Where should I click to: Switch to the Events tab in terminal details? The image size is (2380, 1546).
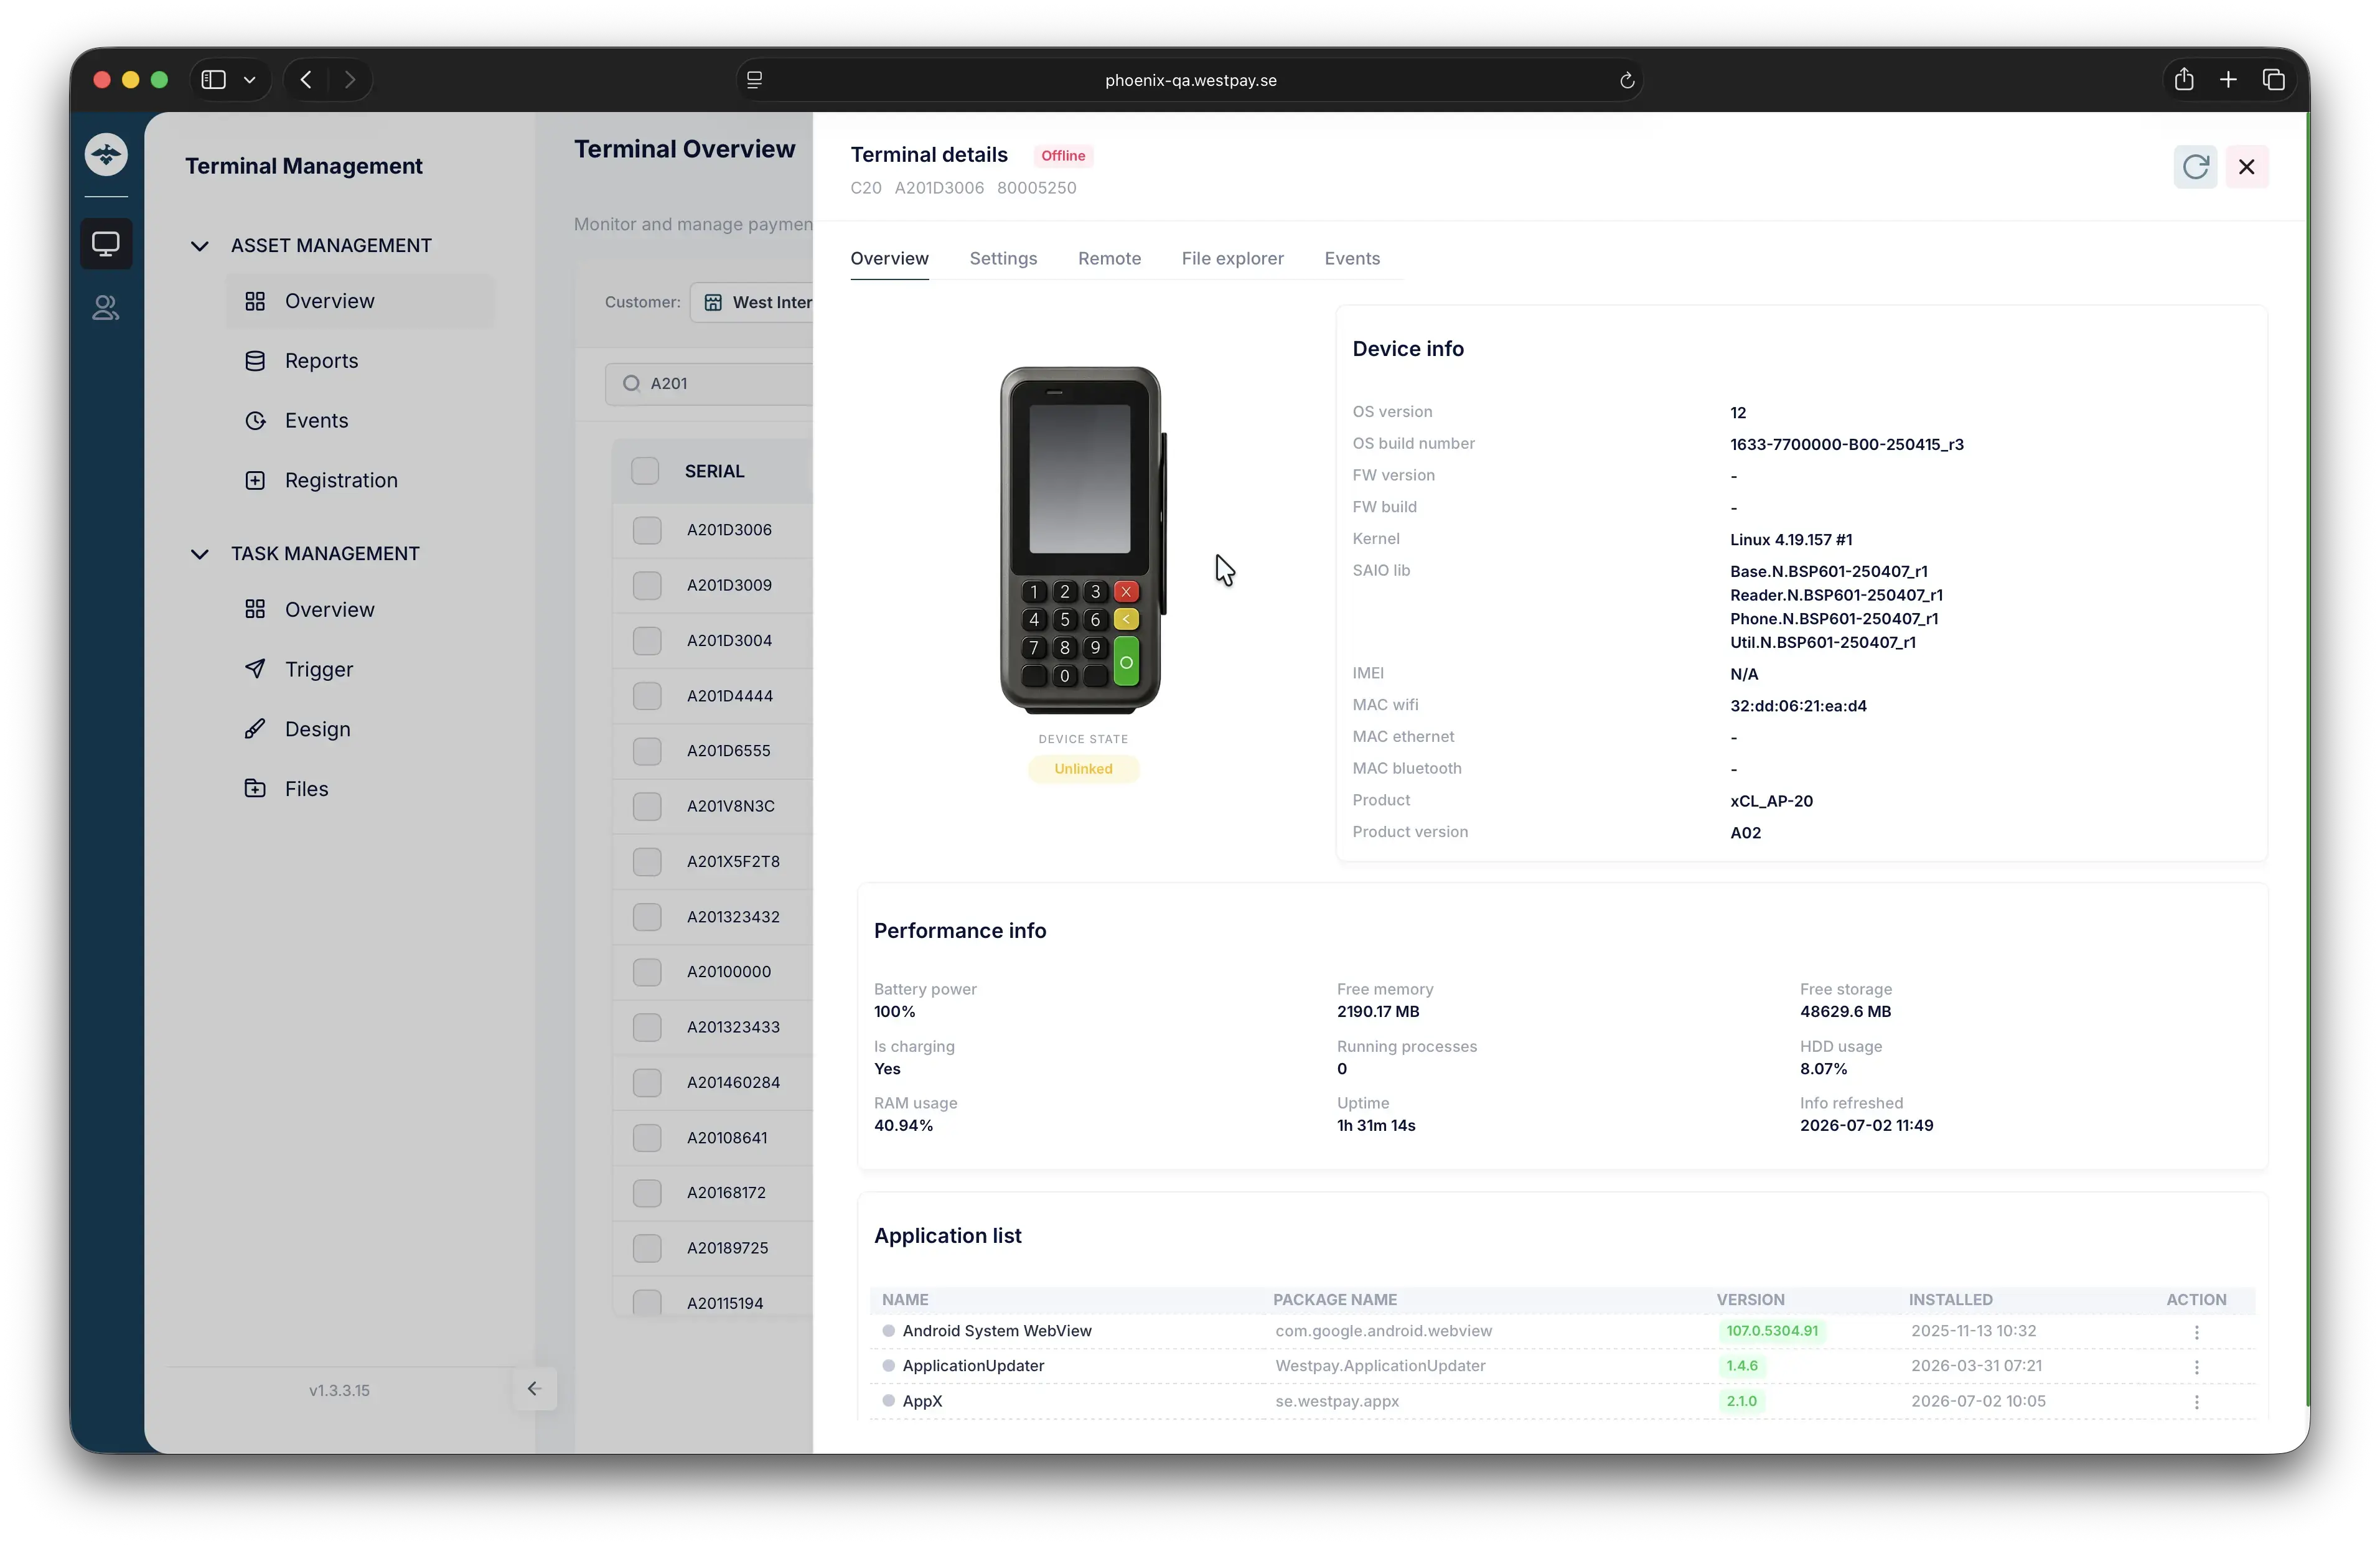pos(1352,258)
